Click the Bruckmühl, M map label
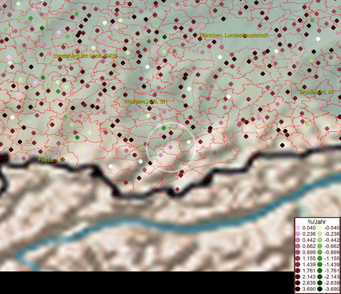 316,92
